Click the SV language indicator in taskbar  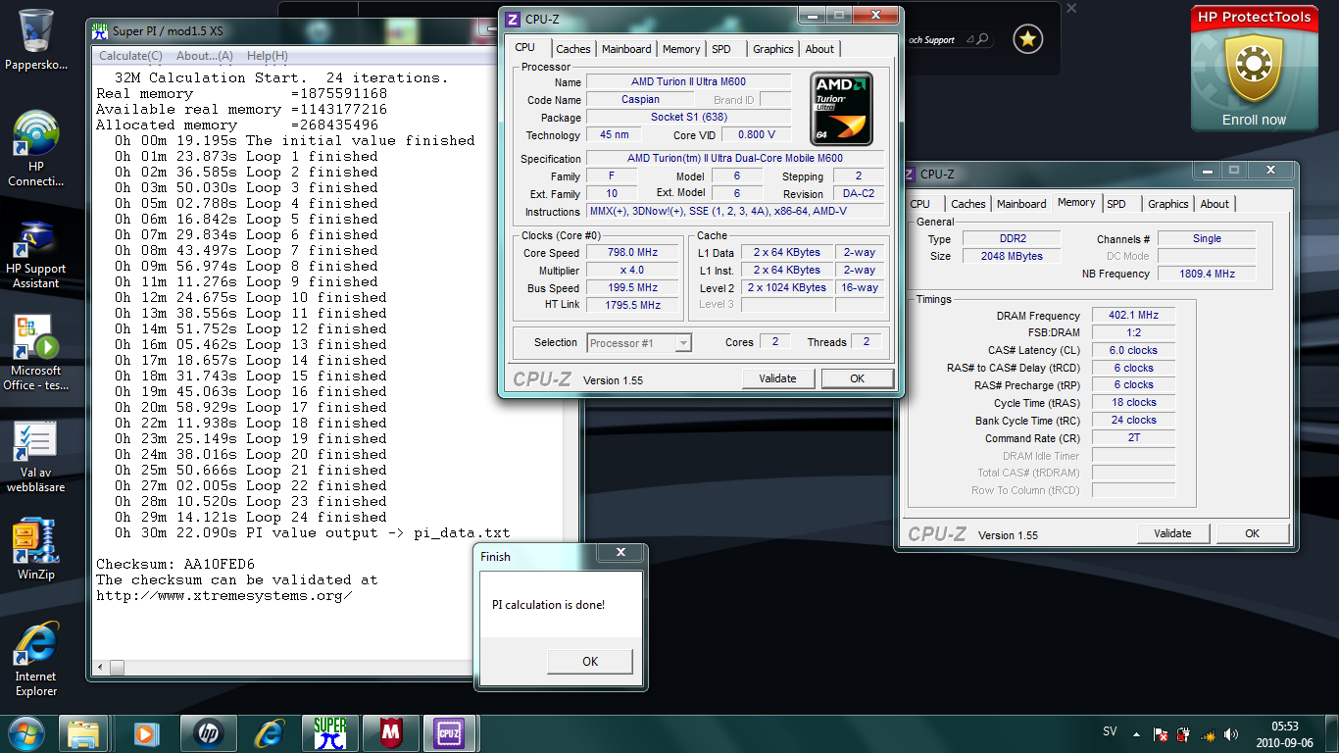1110,732
